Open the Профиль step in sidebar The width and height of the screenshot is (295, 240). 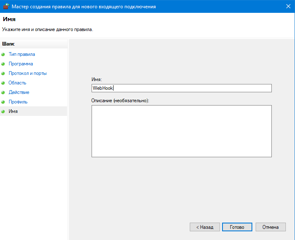pyautogui.click(x=18, y=102)
